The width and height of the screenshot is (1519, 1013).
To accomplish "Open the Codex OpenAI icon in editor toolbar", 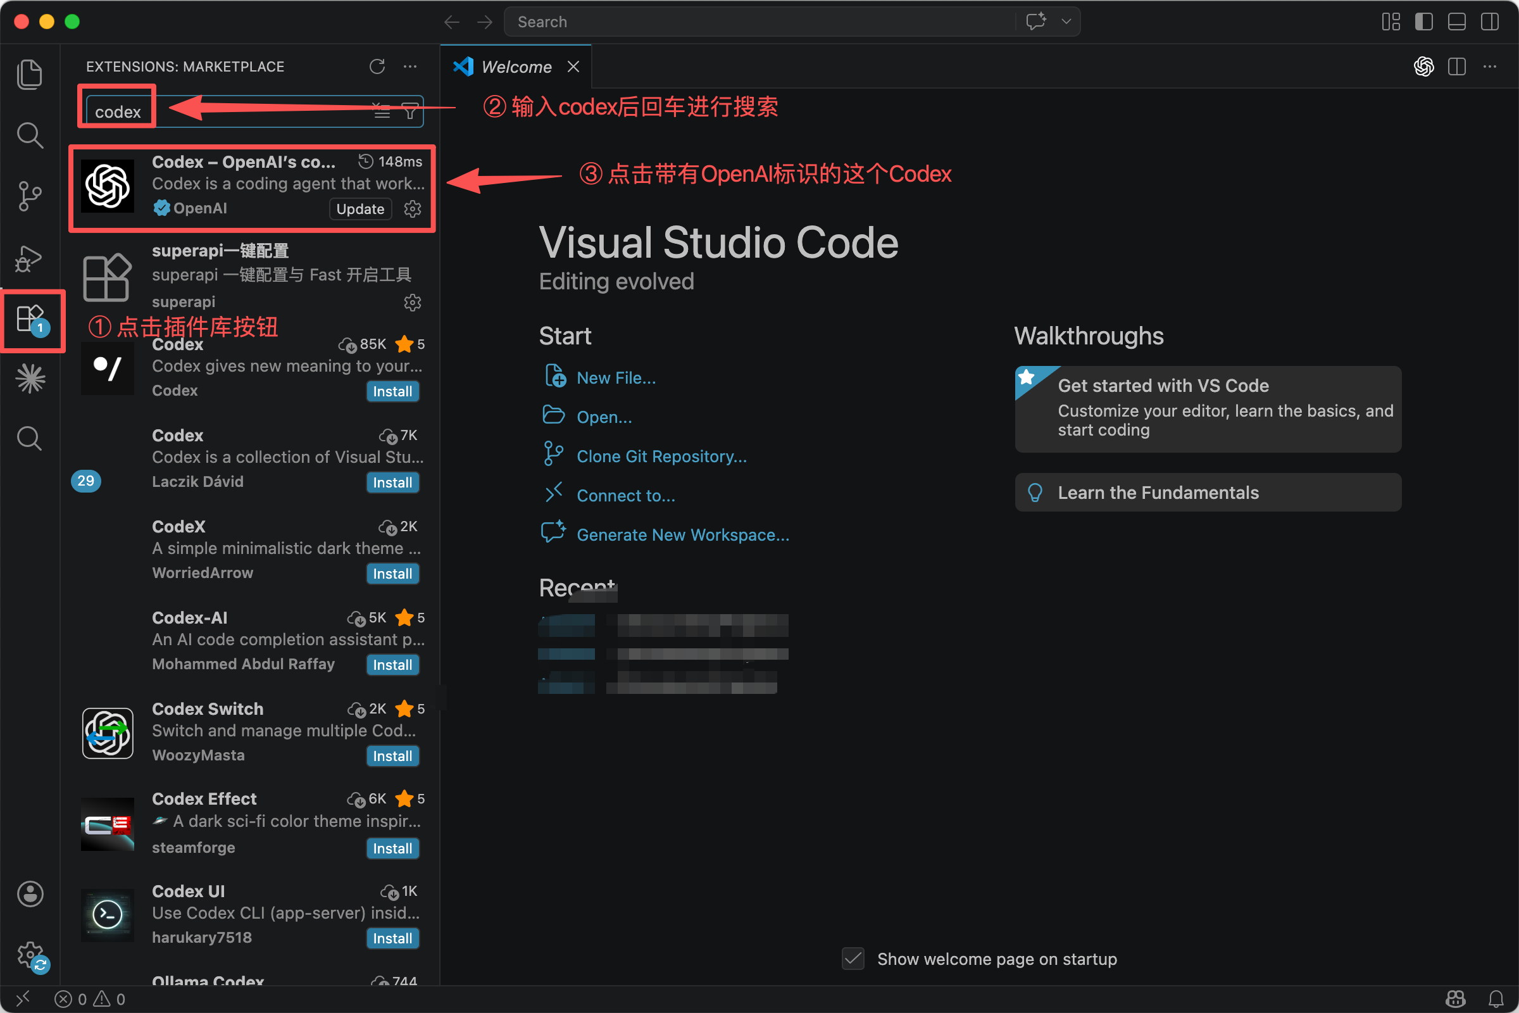I will click(x=1423, y=66).
